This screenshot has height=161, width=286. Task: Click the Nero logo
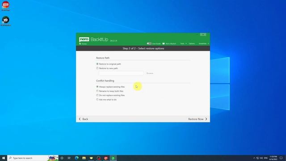(84, 39)
